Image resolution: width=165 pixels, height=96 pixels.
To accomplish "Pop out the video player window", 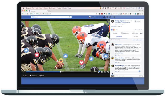I will 102,72.
